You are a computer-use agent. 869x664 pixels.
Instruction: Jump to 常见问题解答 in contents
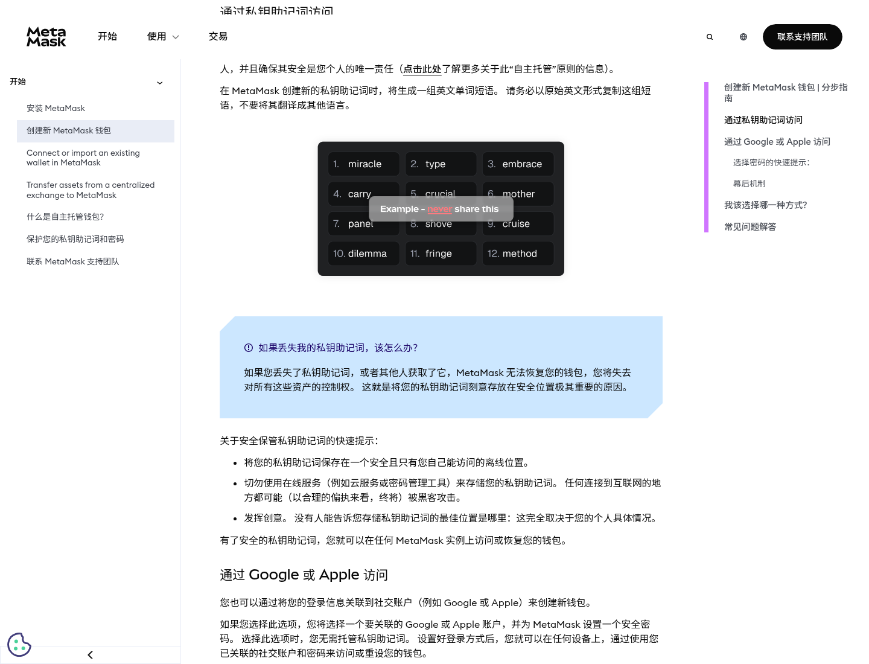click(750, 228)
